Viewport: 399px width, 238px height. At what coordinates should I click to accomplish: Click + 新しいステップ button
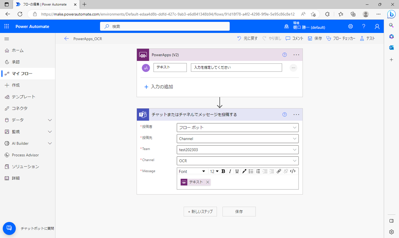(200, 212)
